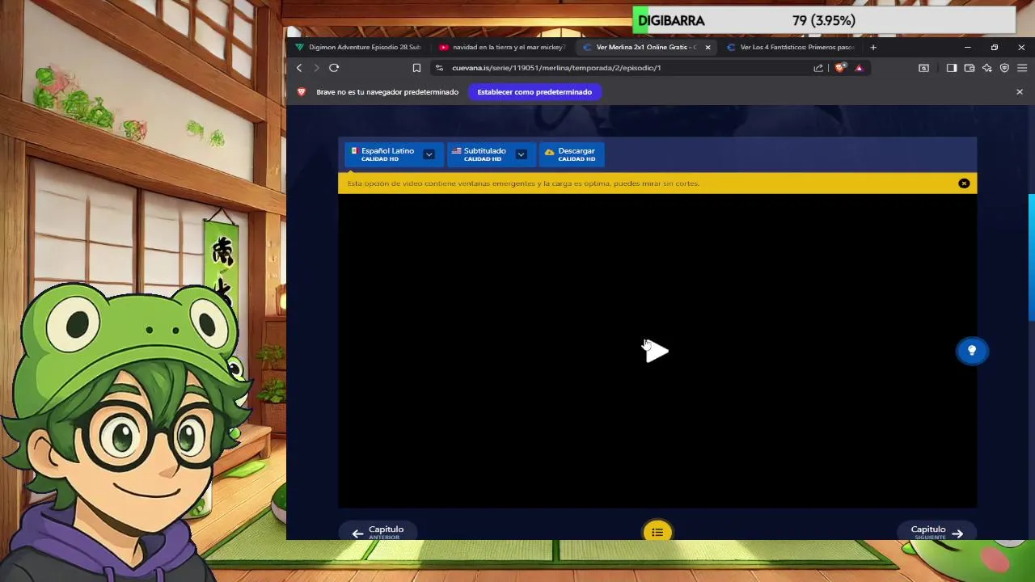Click the page vertical scrollbar thumb
This screenshot has height=582, width=1035.
coord(1031,257)
